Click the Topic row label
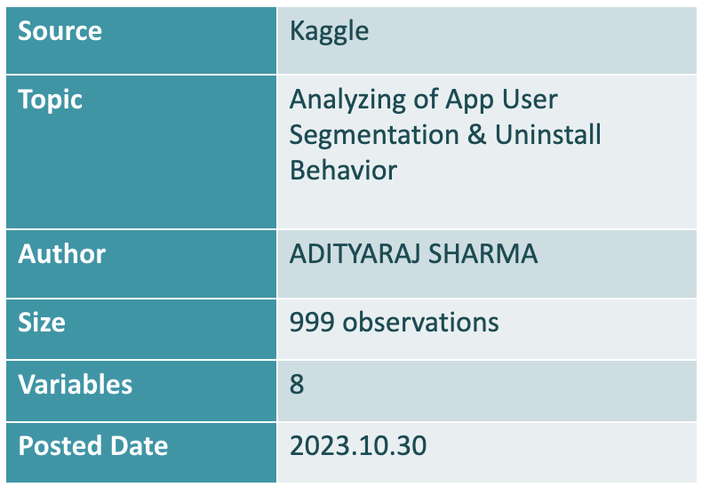 [x=51, y=99]
